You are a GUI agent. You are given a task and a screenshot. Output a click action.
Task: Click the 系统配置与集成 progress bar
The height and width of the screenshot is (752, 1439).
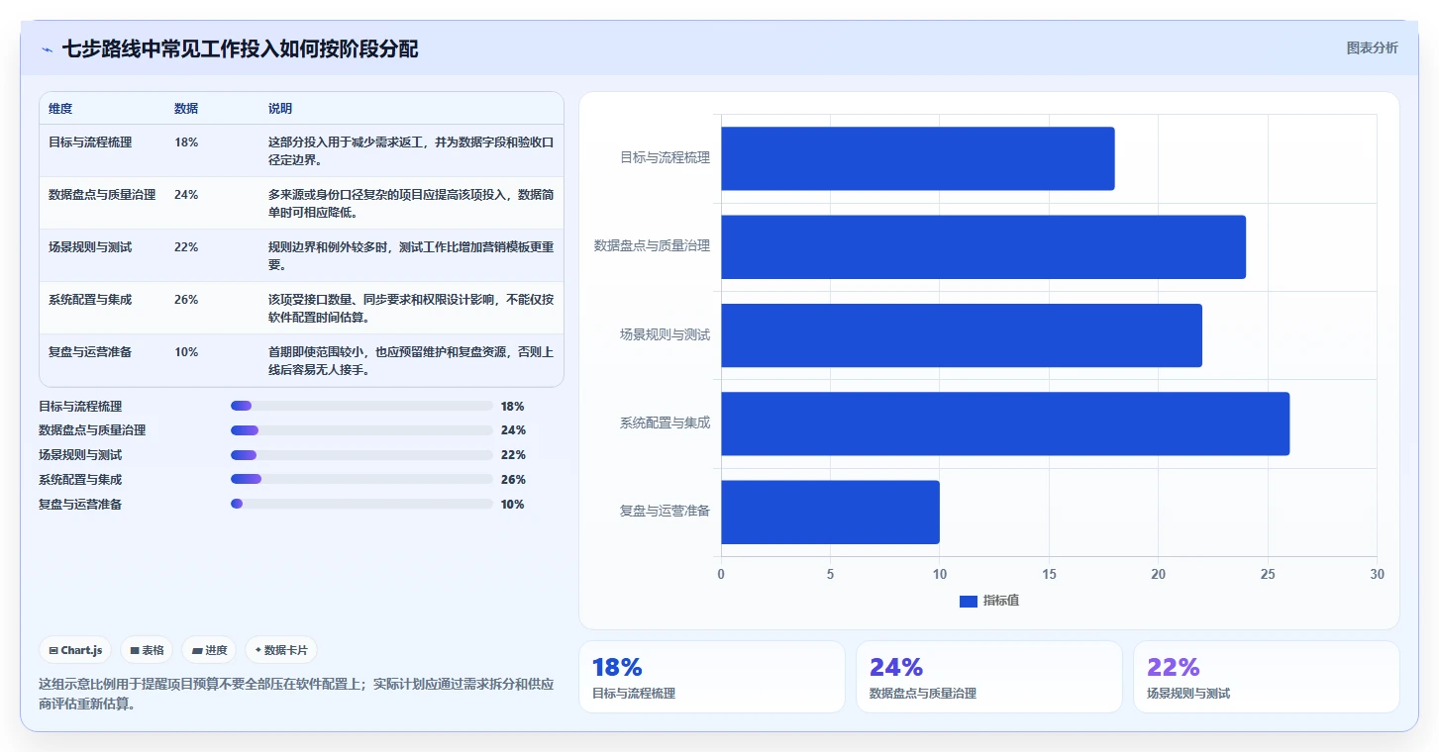point(361,479)
